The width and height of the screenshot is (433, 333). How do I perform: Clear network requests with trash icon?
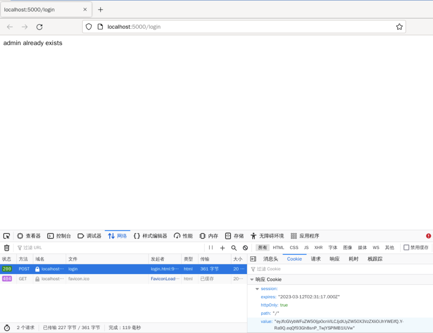click(x=7, y=248)
